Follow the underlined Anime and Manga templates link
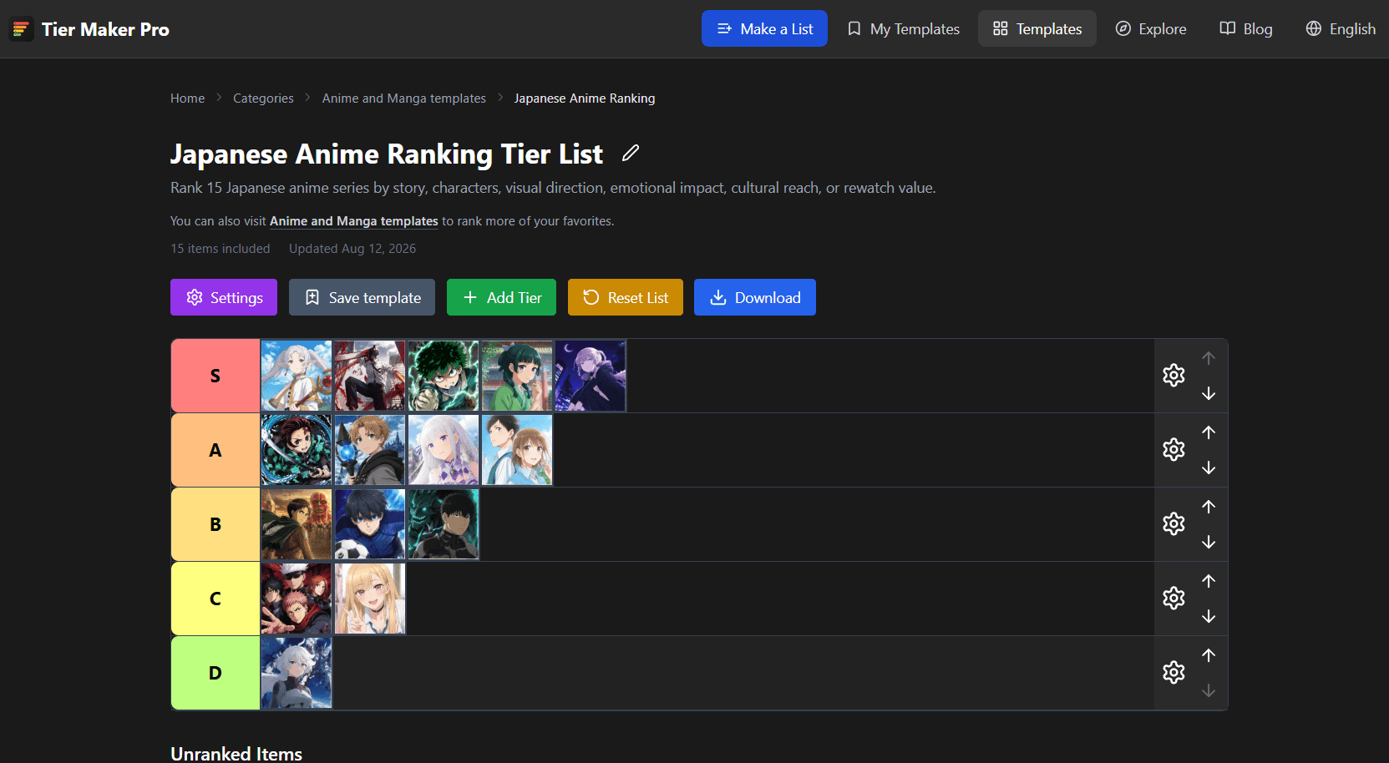The height and width of the screenshot is (763, 1389). 354,221
